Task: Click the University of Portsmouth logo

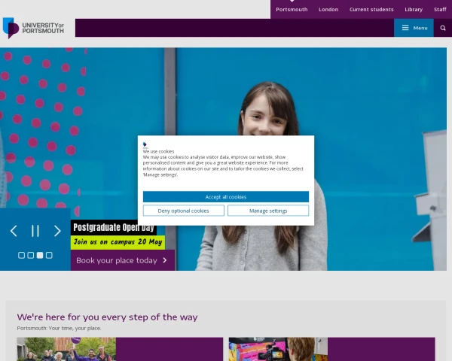Action: (33, 28)
